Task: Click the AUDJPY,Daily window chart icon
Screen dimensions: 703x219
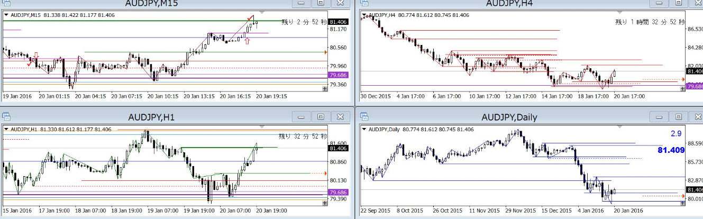Action: coord(365,116)
